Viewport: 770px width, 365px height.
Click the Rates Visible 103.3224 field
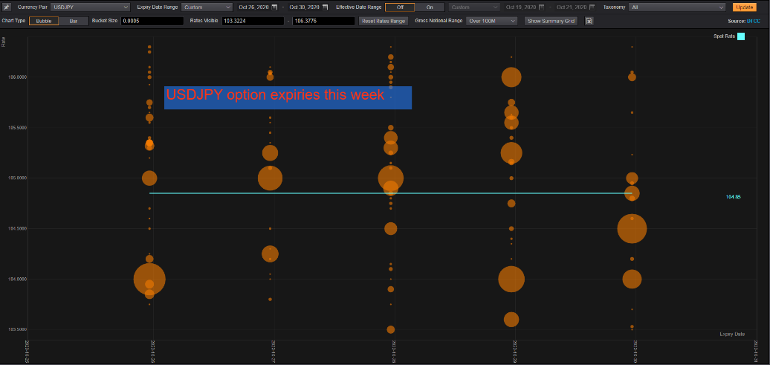[x=253, y=21]
